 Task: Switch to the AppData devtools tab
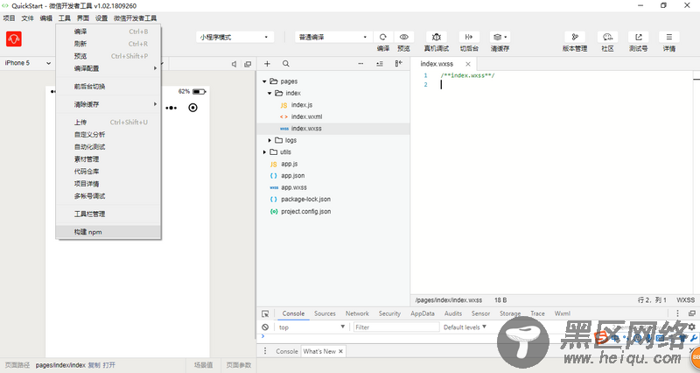pyautogui.click(x=423, y=313)
